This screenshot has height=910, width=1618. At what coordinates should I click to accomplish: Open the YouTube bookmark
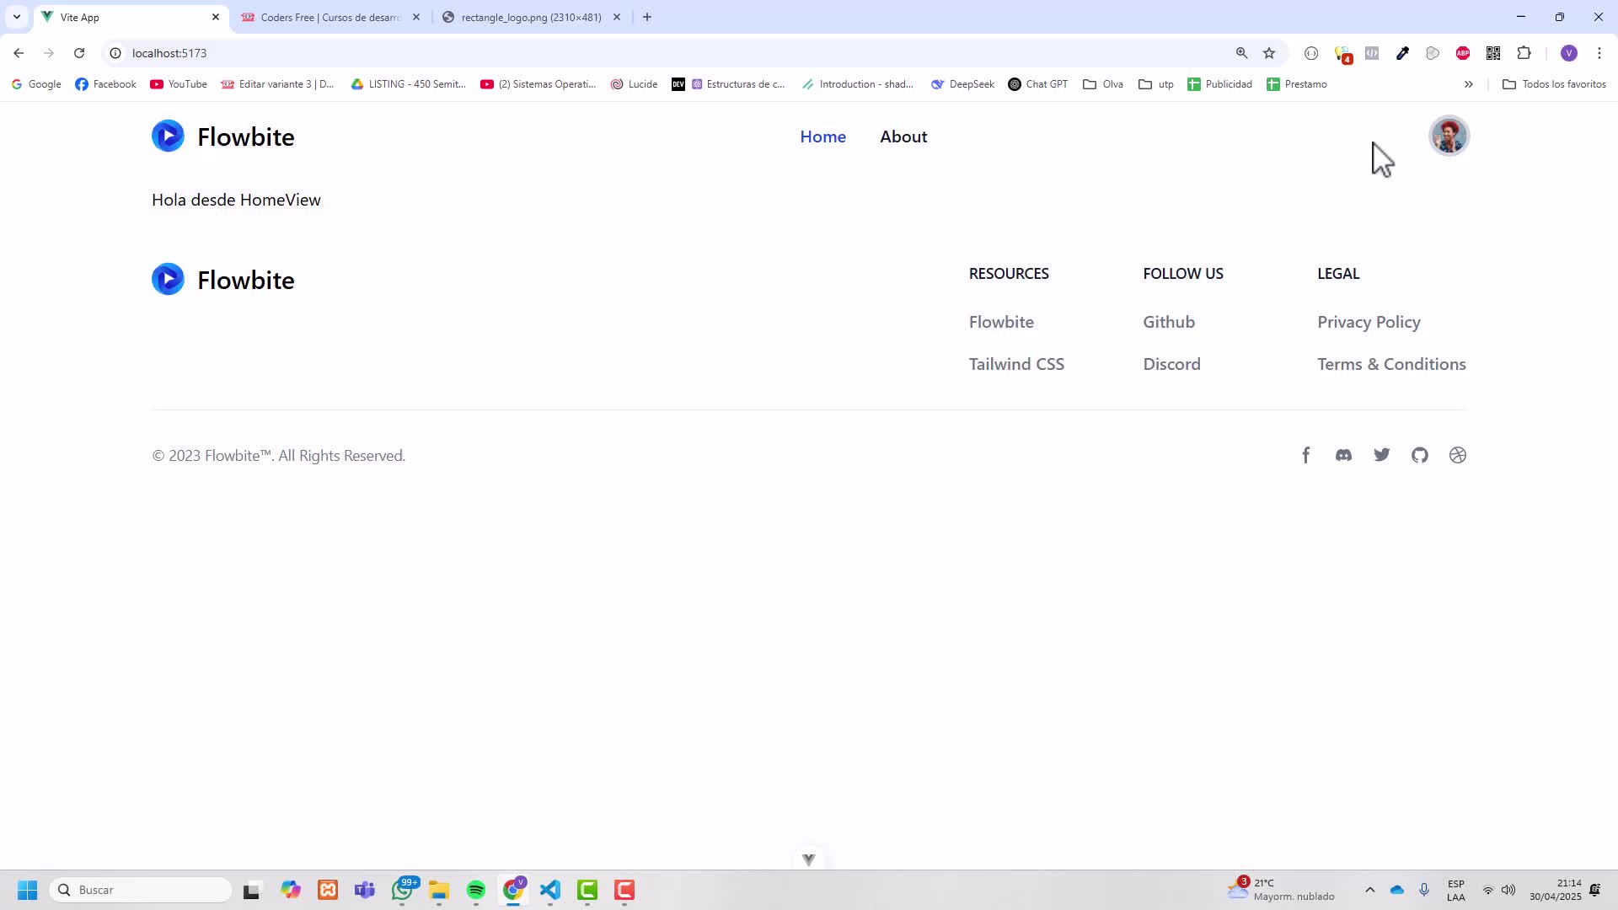179,84
